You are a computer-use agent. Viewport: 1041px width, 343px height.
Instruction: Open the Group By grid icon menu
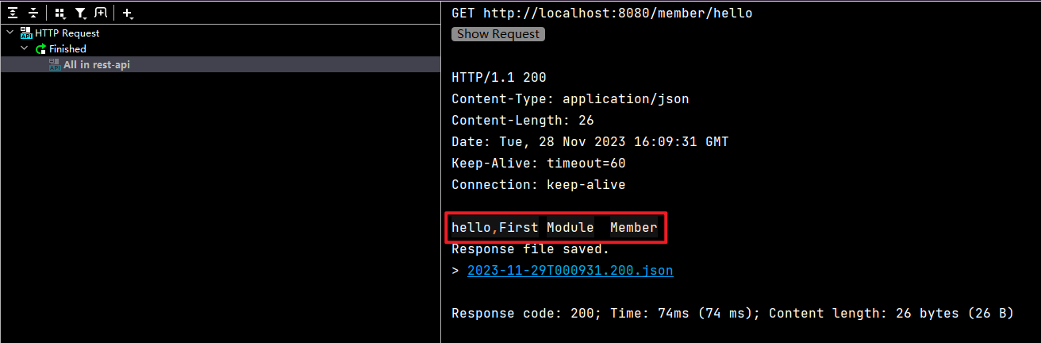click(60, 13)
